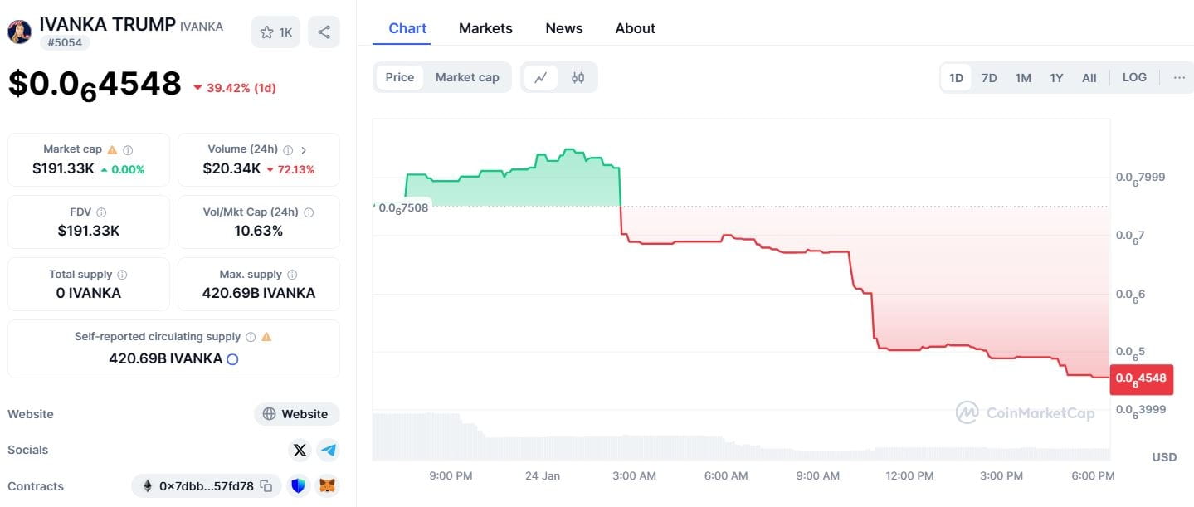
Task: Switch to candlestick chart view
Action: (x=578, y=77)
